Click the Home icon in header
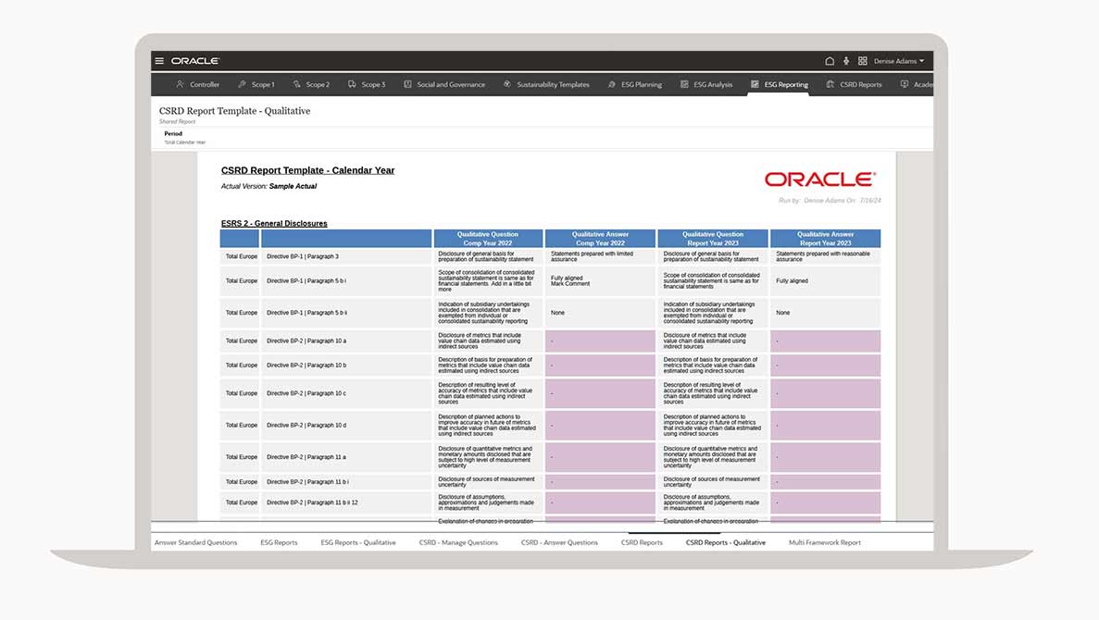 [830, 61]
